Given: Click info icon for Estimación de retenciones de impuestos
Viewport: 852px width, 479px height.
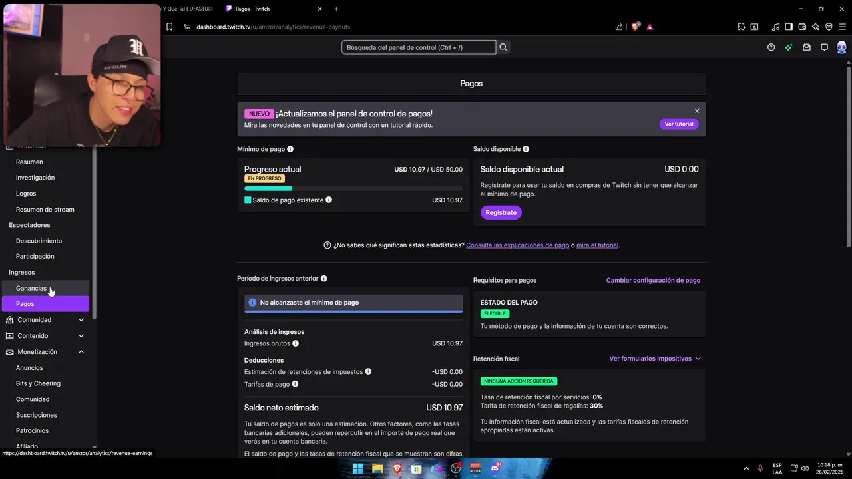Looking at the screenshot, I should (x=368, y=371).
